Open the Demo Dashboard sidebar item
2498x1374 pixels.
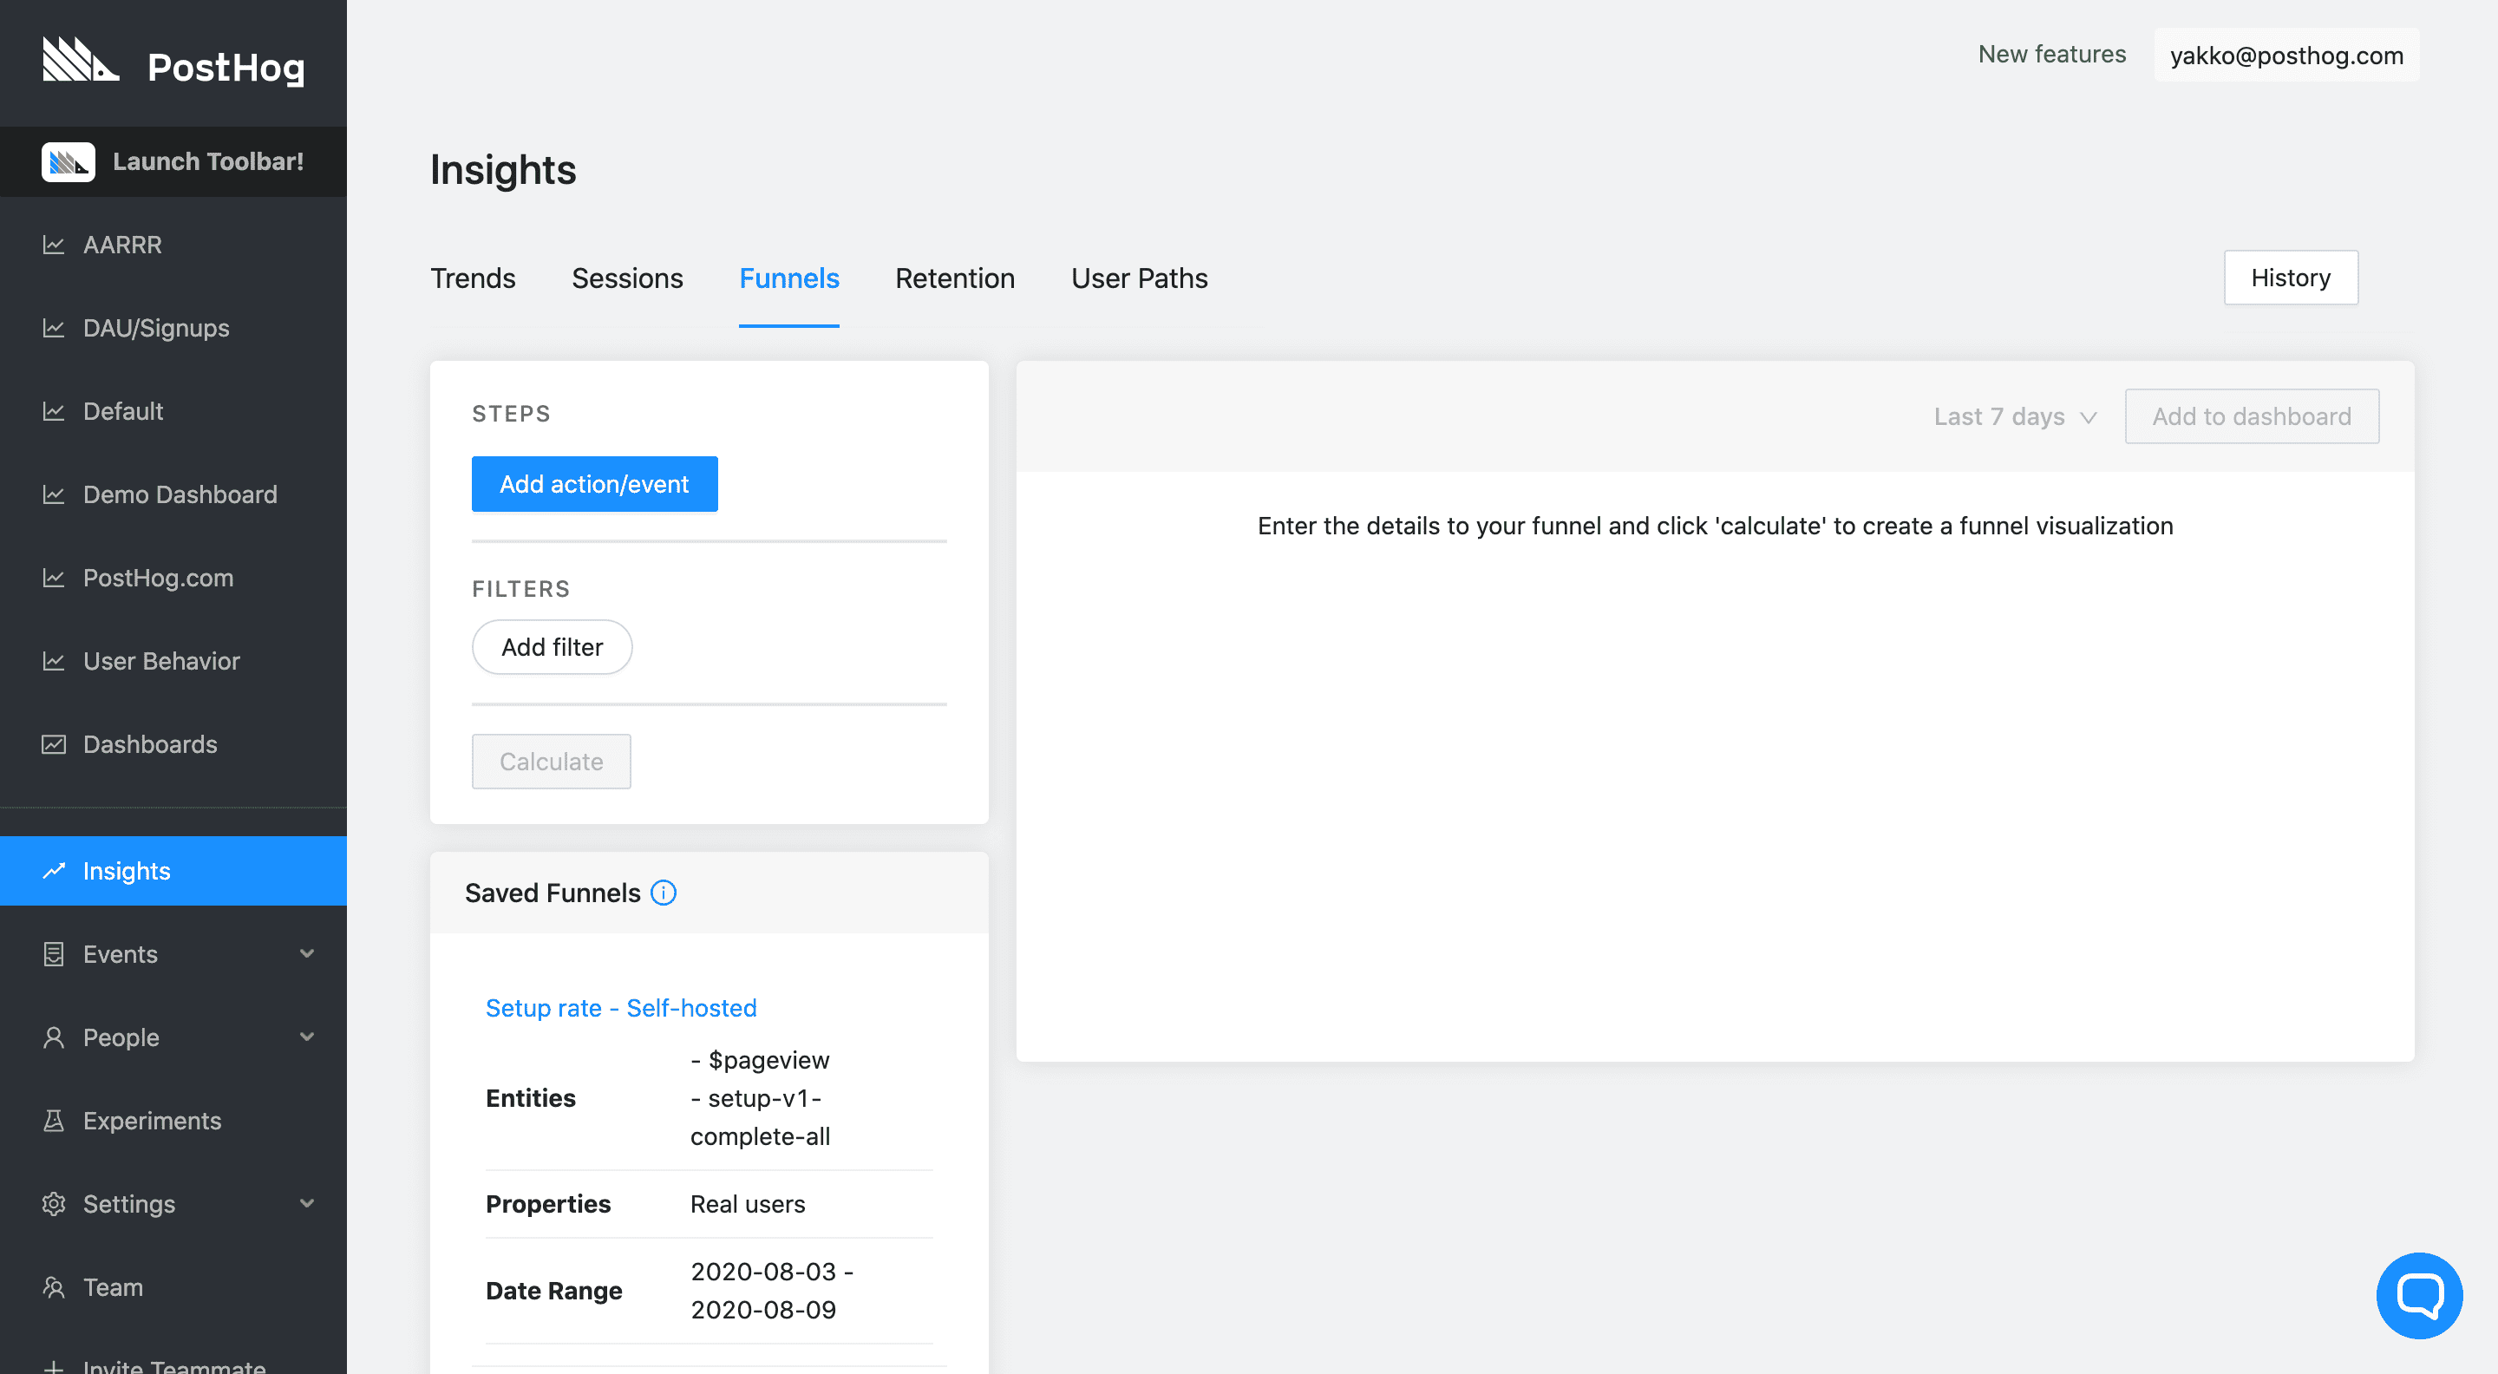pos(173,494)
